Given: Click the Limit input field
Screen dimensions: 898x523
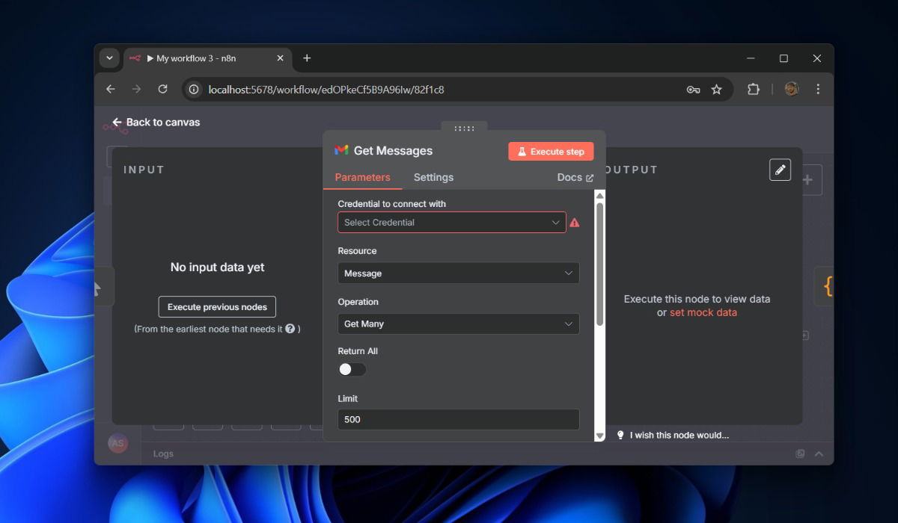Looking at the screenshot, I should 458,419.
